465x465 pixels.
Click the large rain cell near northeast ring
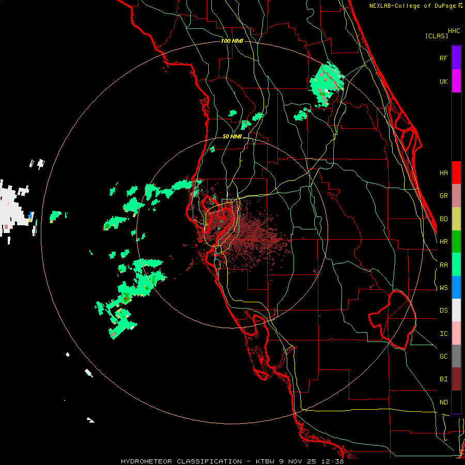326,85
